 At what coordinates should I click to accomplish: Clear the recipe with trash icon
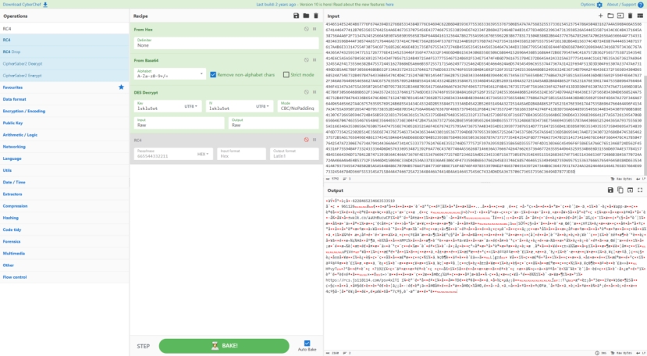tap(315, 16)
